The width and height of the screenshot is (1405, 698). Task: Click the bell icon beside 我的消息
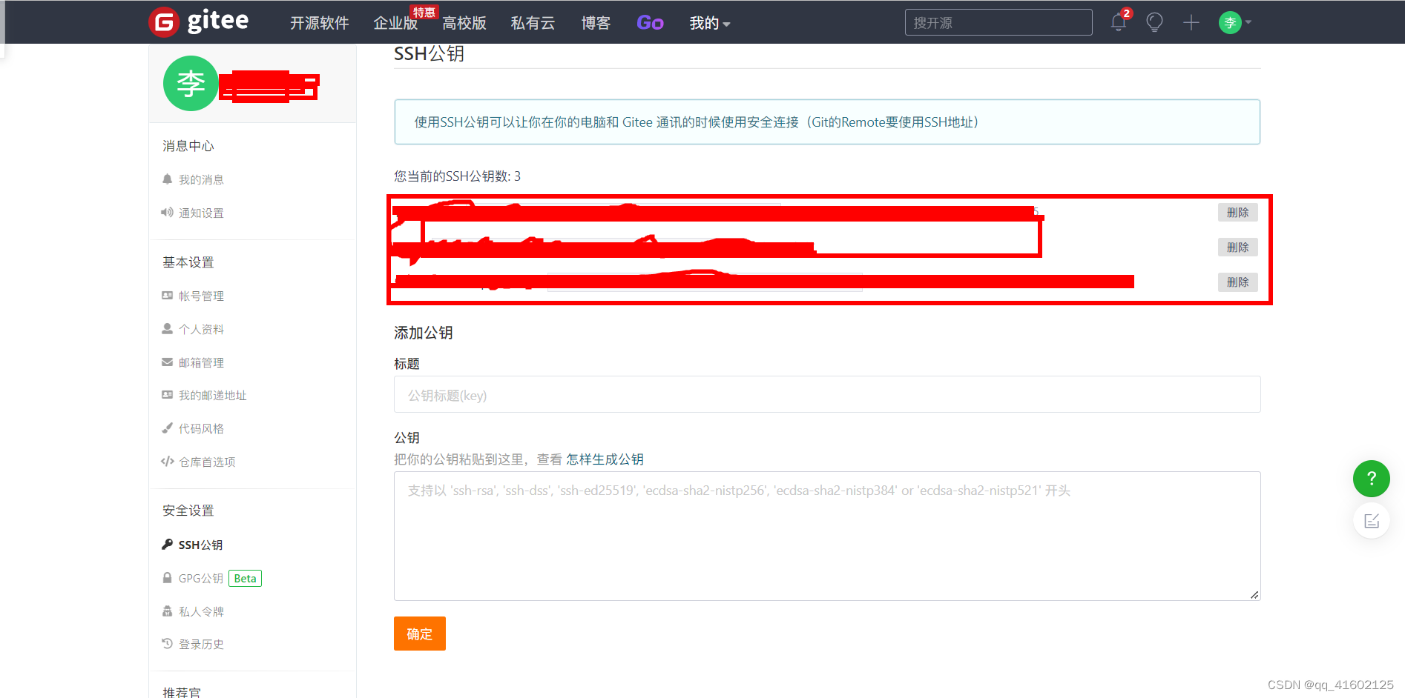click(x=167, y=179)
